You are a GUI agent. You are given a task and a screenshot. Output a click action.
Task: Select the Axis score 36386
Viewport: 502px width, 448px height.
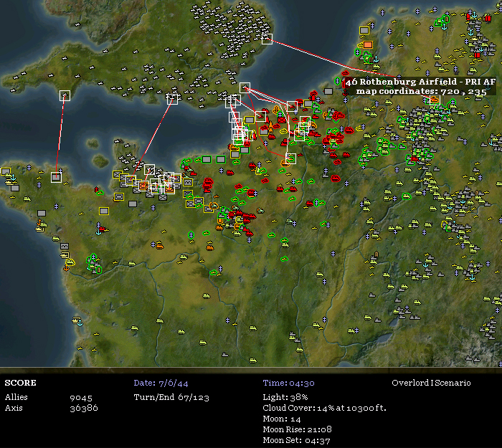[84, 408]
